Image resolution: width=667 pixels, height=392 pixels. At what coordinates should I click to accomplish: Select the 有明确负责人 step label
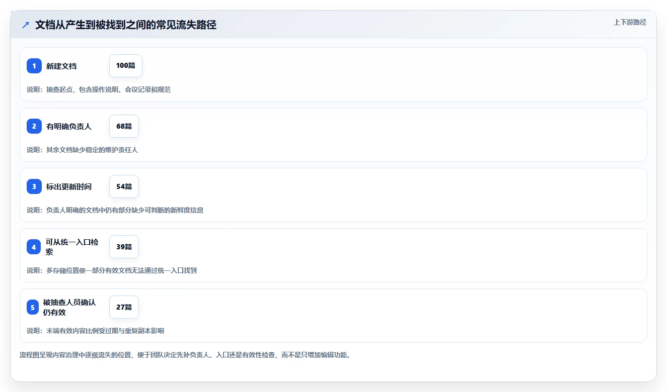[x=69, y=126]
